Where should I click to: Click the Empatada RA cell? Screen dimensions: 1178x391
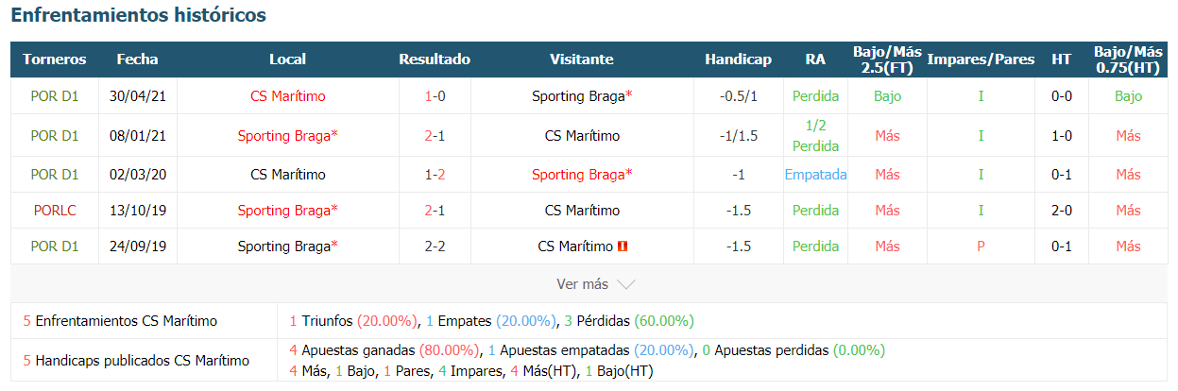click(815, 175)
